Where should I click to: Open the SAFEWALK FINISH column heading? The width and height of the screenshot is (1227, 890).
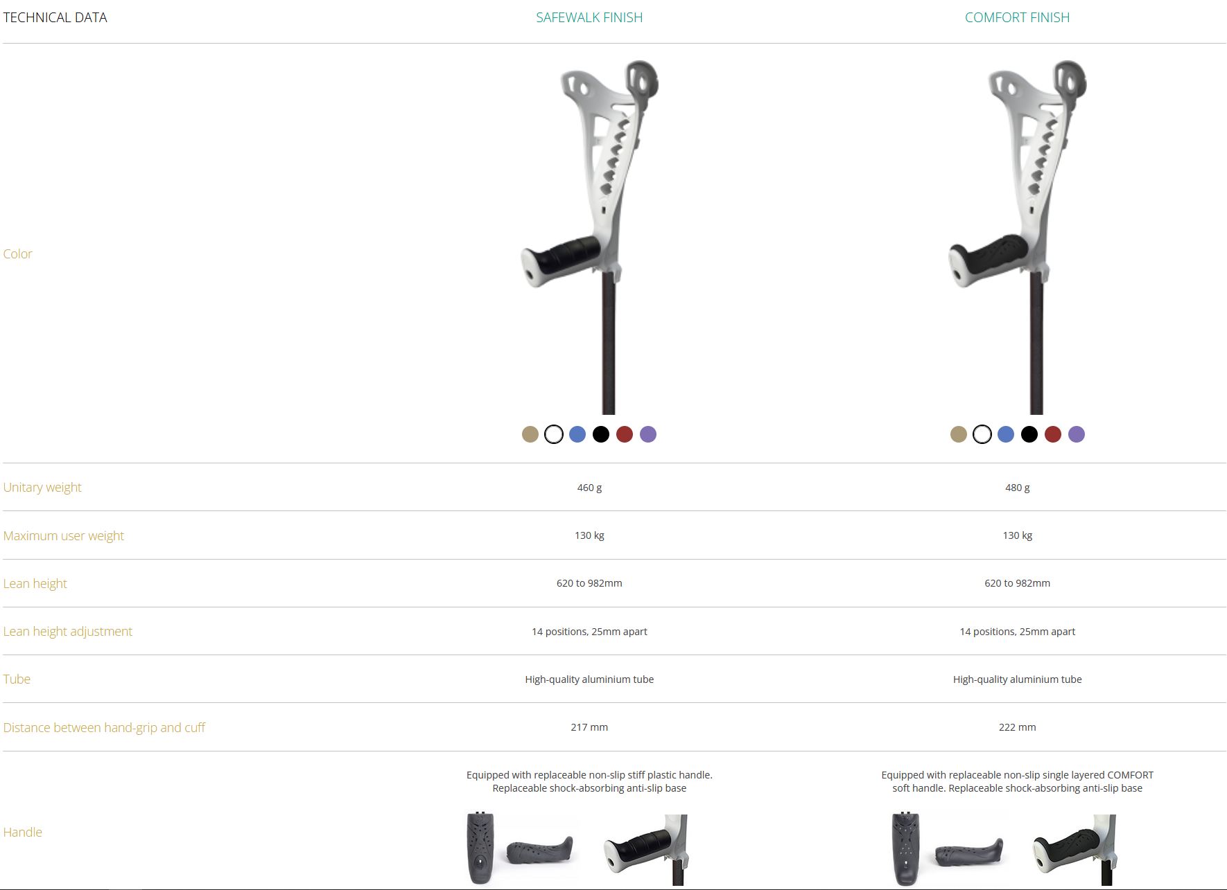[x=589, y=17]
